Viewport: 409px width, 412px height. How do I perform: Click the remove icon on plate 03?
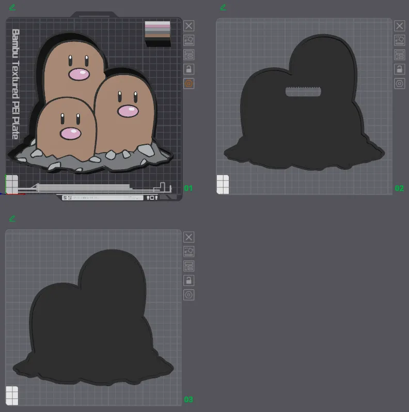coord(188,237)
